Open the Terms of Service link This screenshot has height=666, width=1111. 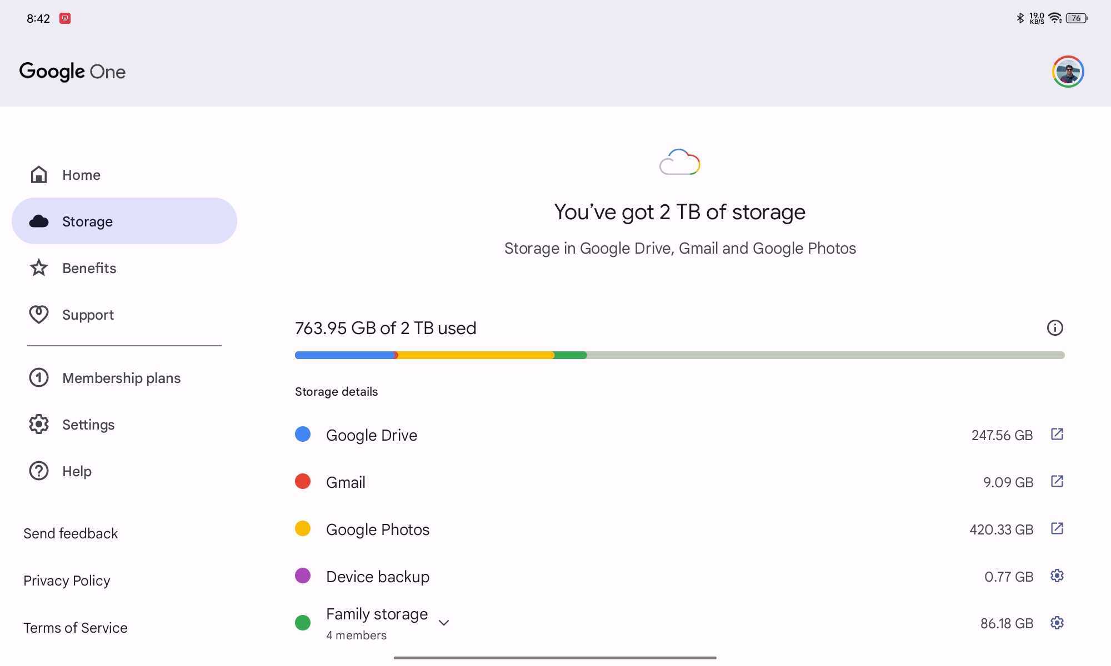pyautogui.click(x=76, y=628)
